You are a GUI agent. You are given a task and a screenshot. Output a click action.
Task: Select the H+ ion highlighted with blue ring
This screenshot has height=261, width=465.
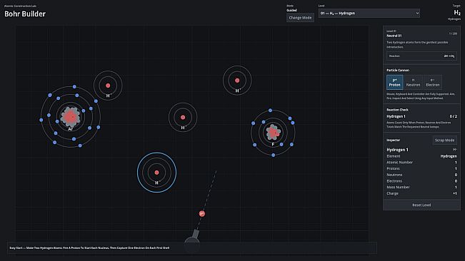click(x=156, y=173)
